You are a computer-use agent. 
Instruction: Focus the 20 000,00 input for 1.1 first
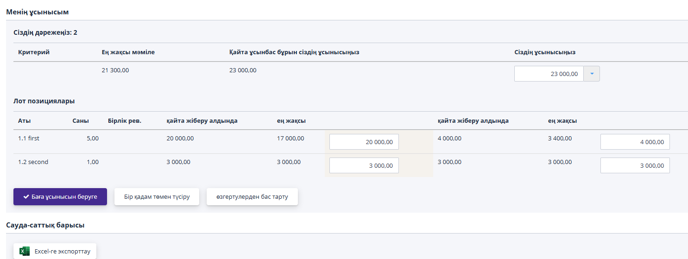(364, 142)
